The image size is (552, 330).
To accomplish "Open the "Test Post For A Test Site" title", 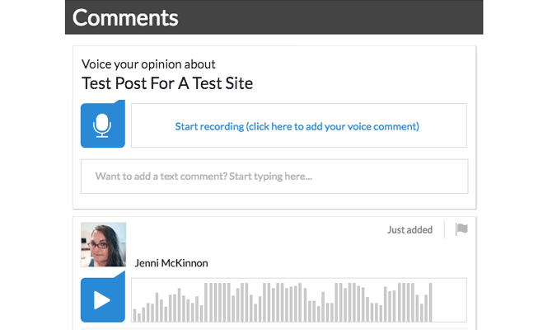I will pos(167,83).
